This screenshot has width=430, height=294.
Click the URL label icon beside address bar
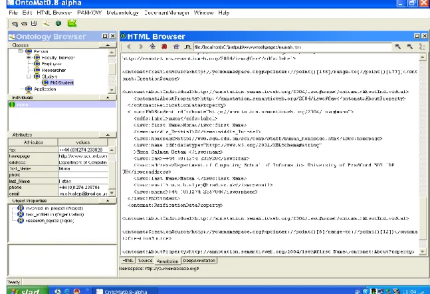click(188, 47)
